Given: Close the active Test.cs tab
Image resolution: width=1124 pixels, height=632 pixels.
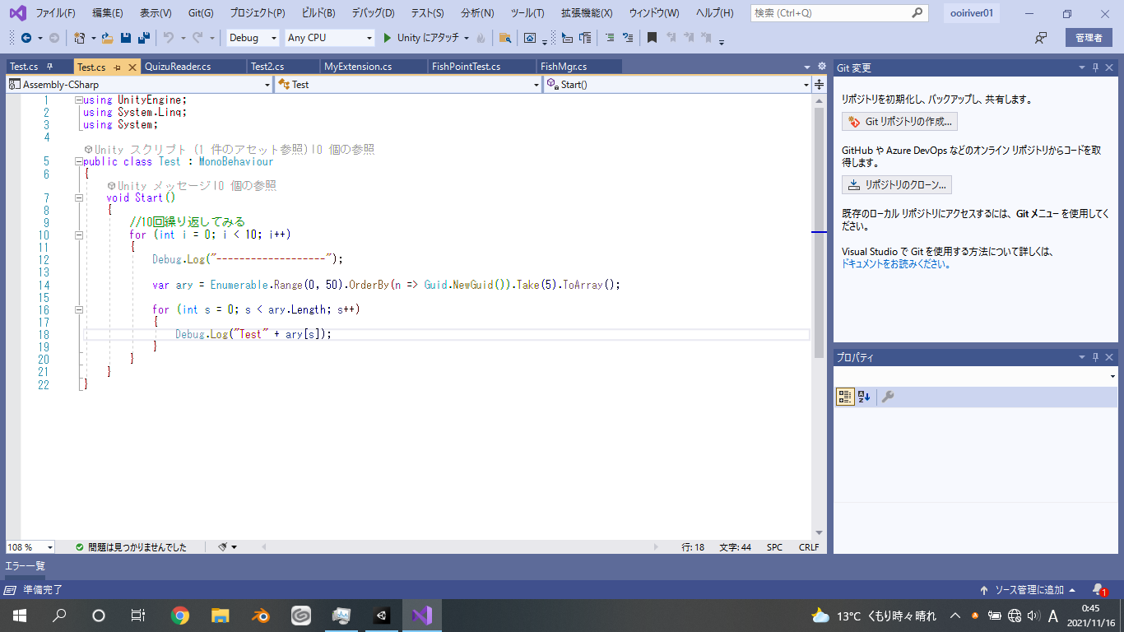Looking at the screenshot, I should click(x=132, y=67).
